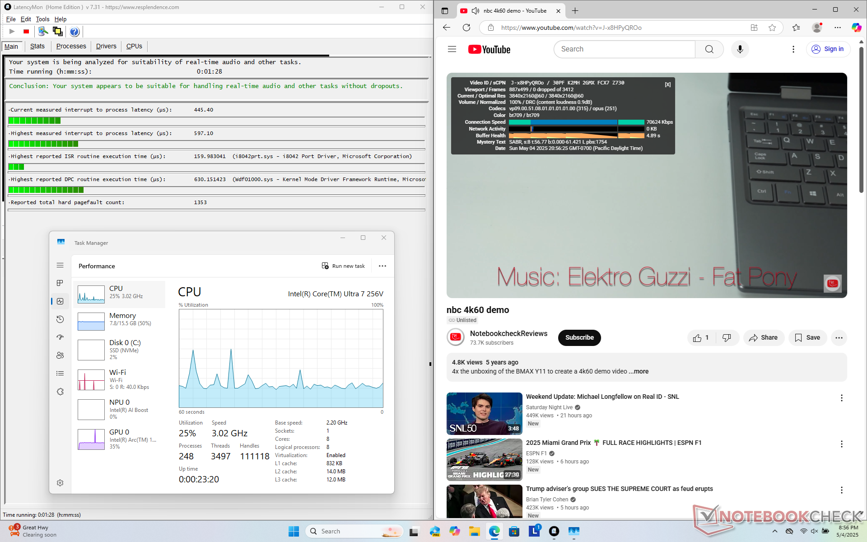This screenshot has height=542, width=867.
Task: Expand video description with ...more
Action: (639, 371)
